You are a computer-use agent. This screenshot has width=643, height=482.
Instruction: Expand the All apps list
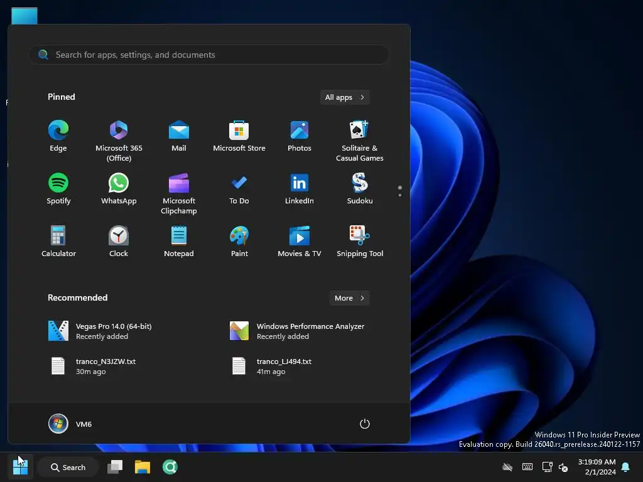click(345, 97)
